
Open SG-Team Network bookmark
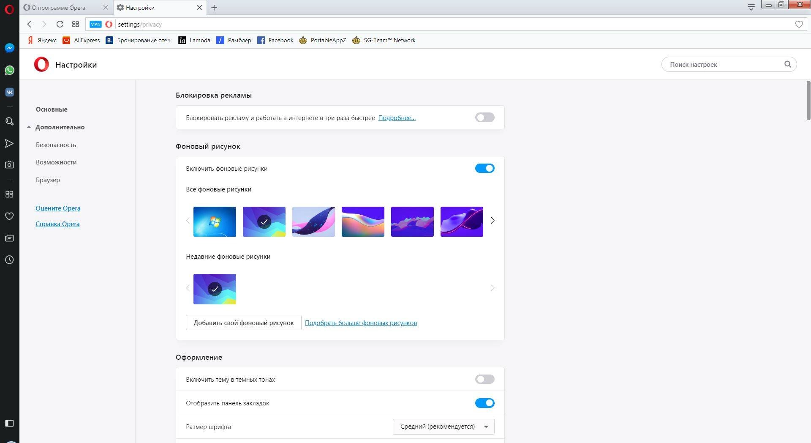pos(384,40)
